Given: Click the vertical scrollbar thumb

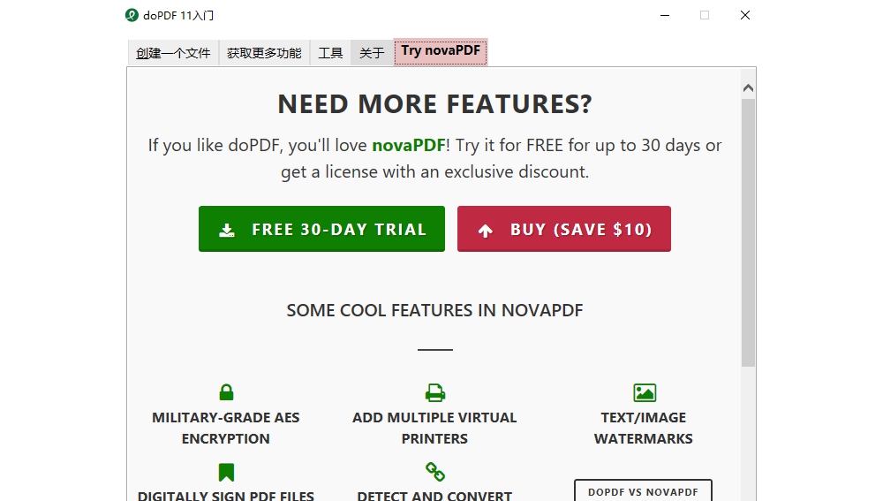Looking at the screenshot, I should tap(748, 233).
